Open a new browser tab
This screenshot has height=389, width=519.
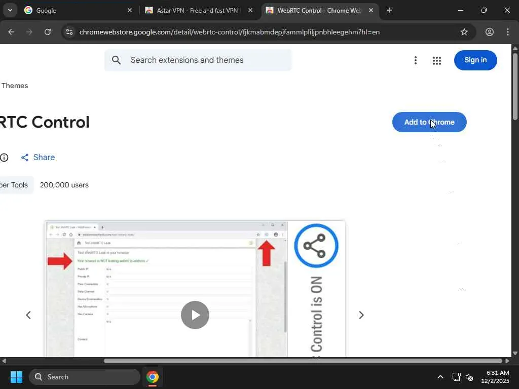coord(389,11)
